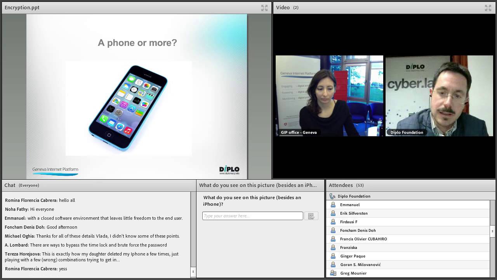Select attendee Firdausi F
Screen dimensions: 497x280
408,222
